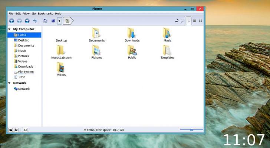Click the path bar left scroll arrow
Image resolution: width=270 pixels, height=148 pixels.
click(59, 21)
